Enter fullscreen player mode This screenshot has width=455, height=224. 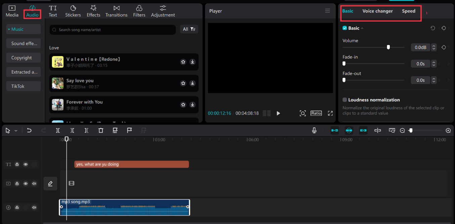pyautogui.click(x=330, y=113)
